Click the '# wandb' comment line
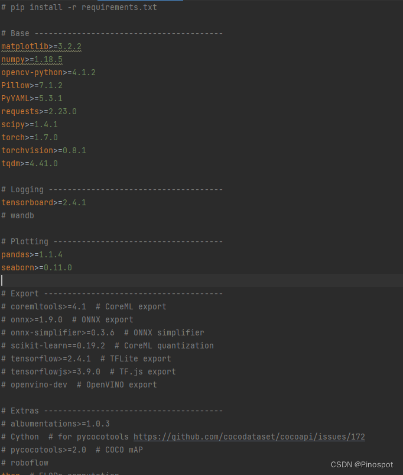 [18, 216]
